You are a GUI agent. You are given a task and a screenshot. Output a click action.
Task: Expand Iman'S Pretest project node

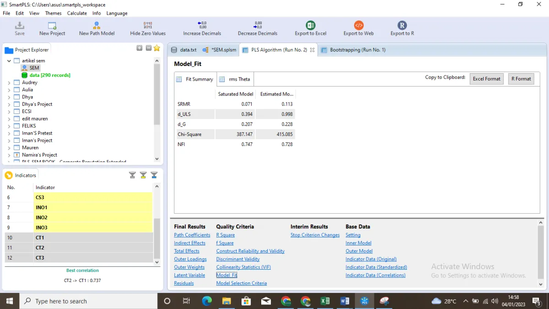9,133
